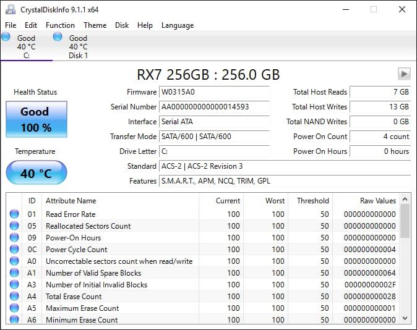Click the blue status orb for Disk 1
Image resolution: width=417 pixels, height=330 pixels.
click(58, 37)
